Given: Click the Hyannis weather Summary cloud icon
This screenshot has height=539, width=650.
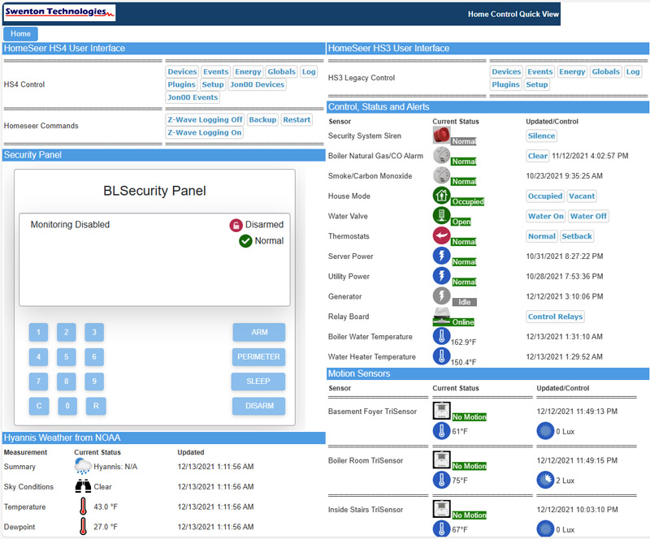Looking at the screenshot, I should click(83, 466).
